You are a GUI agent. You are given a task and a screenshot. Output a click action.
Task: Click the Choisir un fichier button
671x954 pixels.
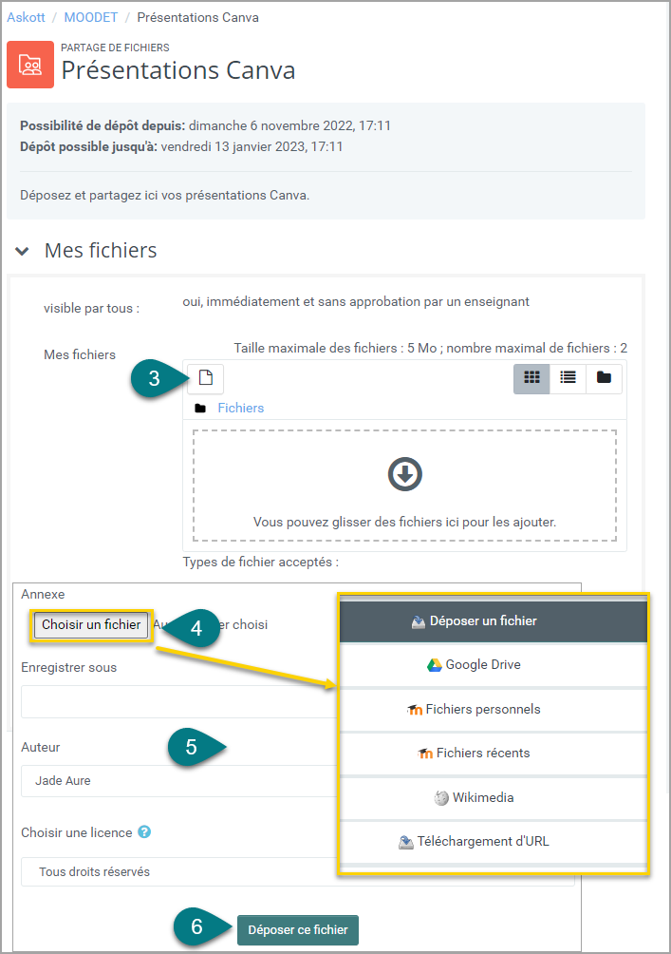coord(91,625)
